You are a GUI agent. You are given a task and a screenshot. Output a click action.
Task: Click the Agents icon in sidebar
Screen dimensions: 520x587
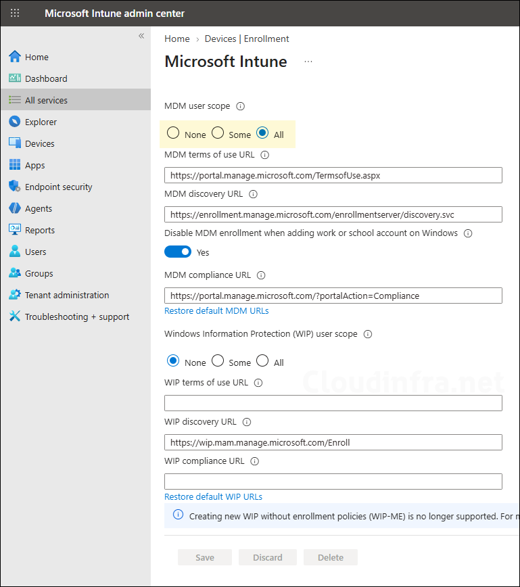click(x=15, y=208)
